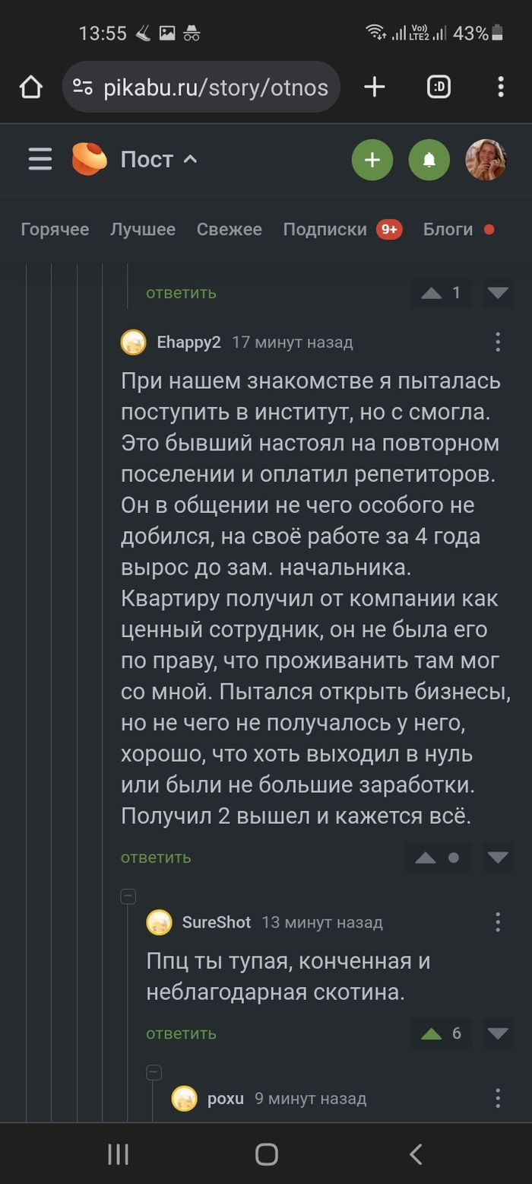Image resolution: width=532 pixels, height=1184 pixels.
Task: Open the Ehappy2 user profile link
Action: (x=188, y=342)
